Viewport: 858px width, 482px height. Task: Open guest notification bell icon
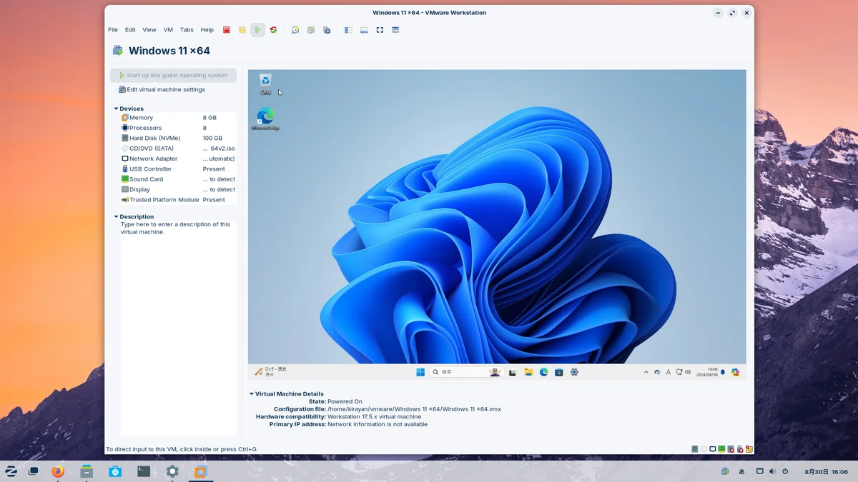723,372
